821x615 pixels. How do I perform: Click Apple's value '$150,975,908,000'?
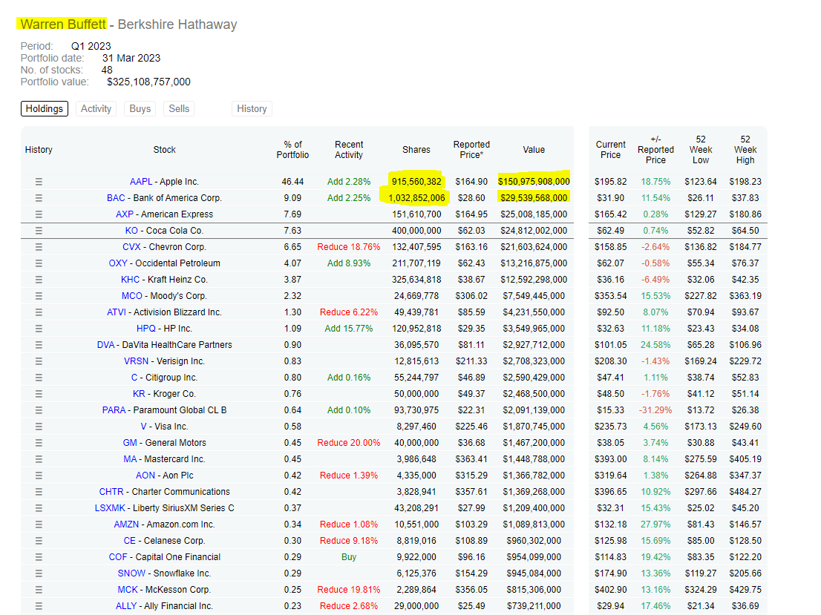coord(534,182)
